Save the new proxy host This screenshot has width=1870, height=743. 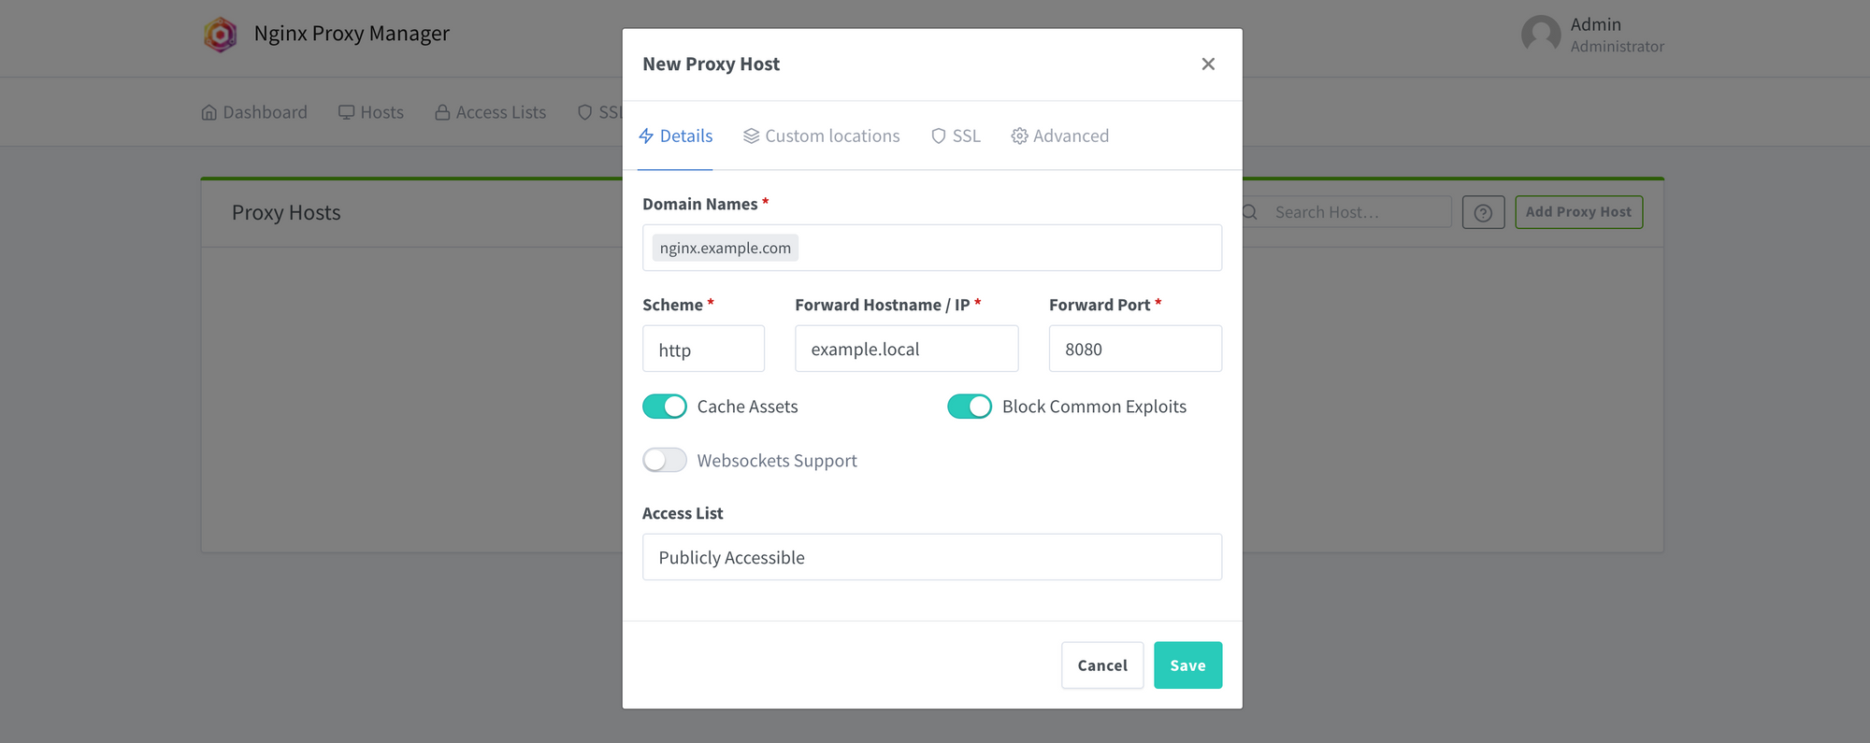(x=1187, y=664)
